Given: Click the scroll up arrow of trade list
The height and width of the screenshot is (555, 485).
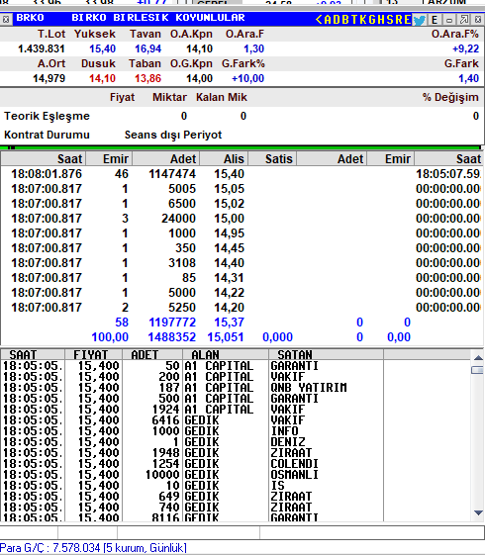Looking at the screenshot, I should pyautogui.click(x=478, y=358).
